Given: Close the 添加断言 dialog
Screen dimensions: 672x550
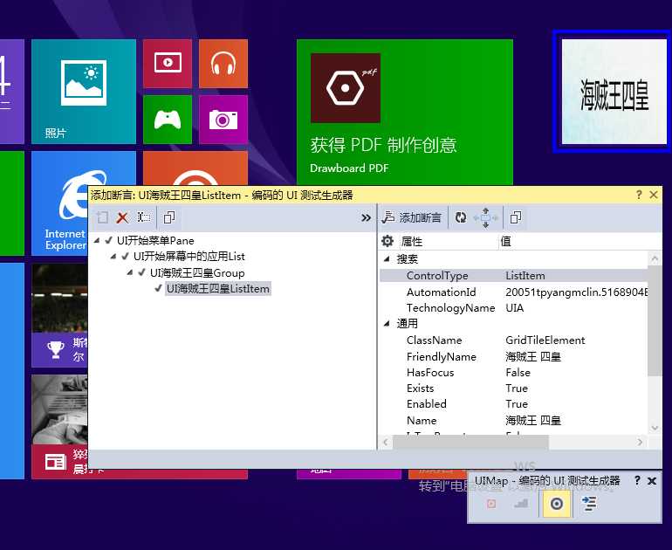Looking at the screenshot, I should (x=654, y=195).
